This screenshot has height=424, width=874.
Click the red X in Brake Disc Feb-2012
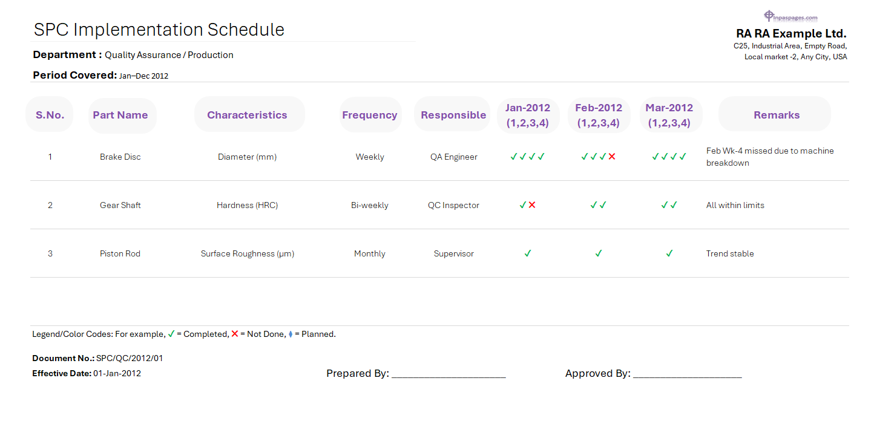(612, 157)
